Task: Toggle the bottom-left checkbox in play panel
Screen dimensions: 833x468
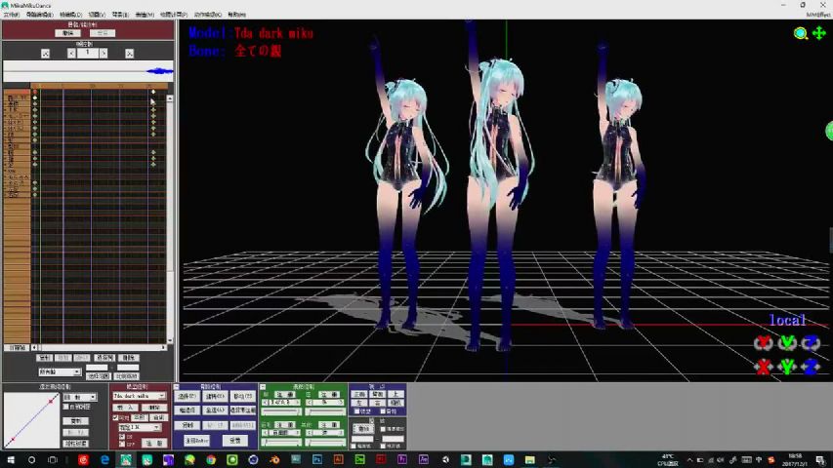Action: click(x=354, y=446)
